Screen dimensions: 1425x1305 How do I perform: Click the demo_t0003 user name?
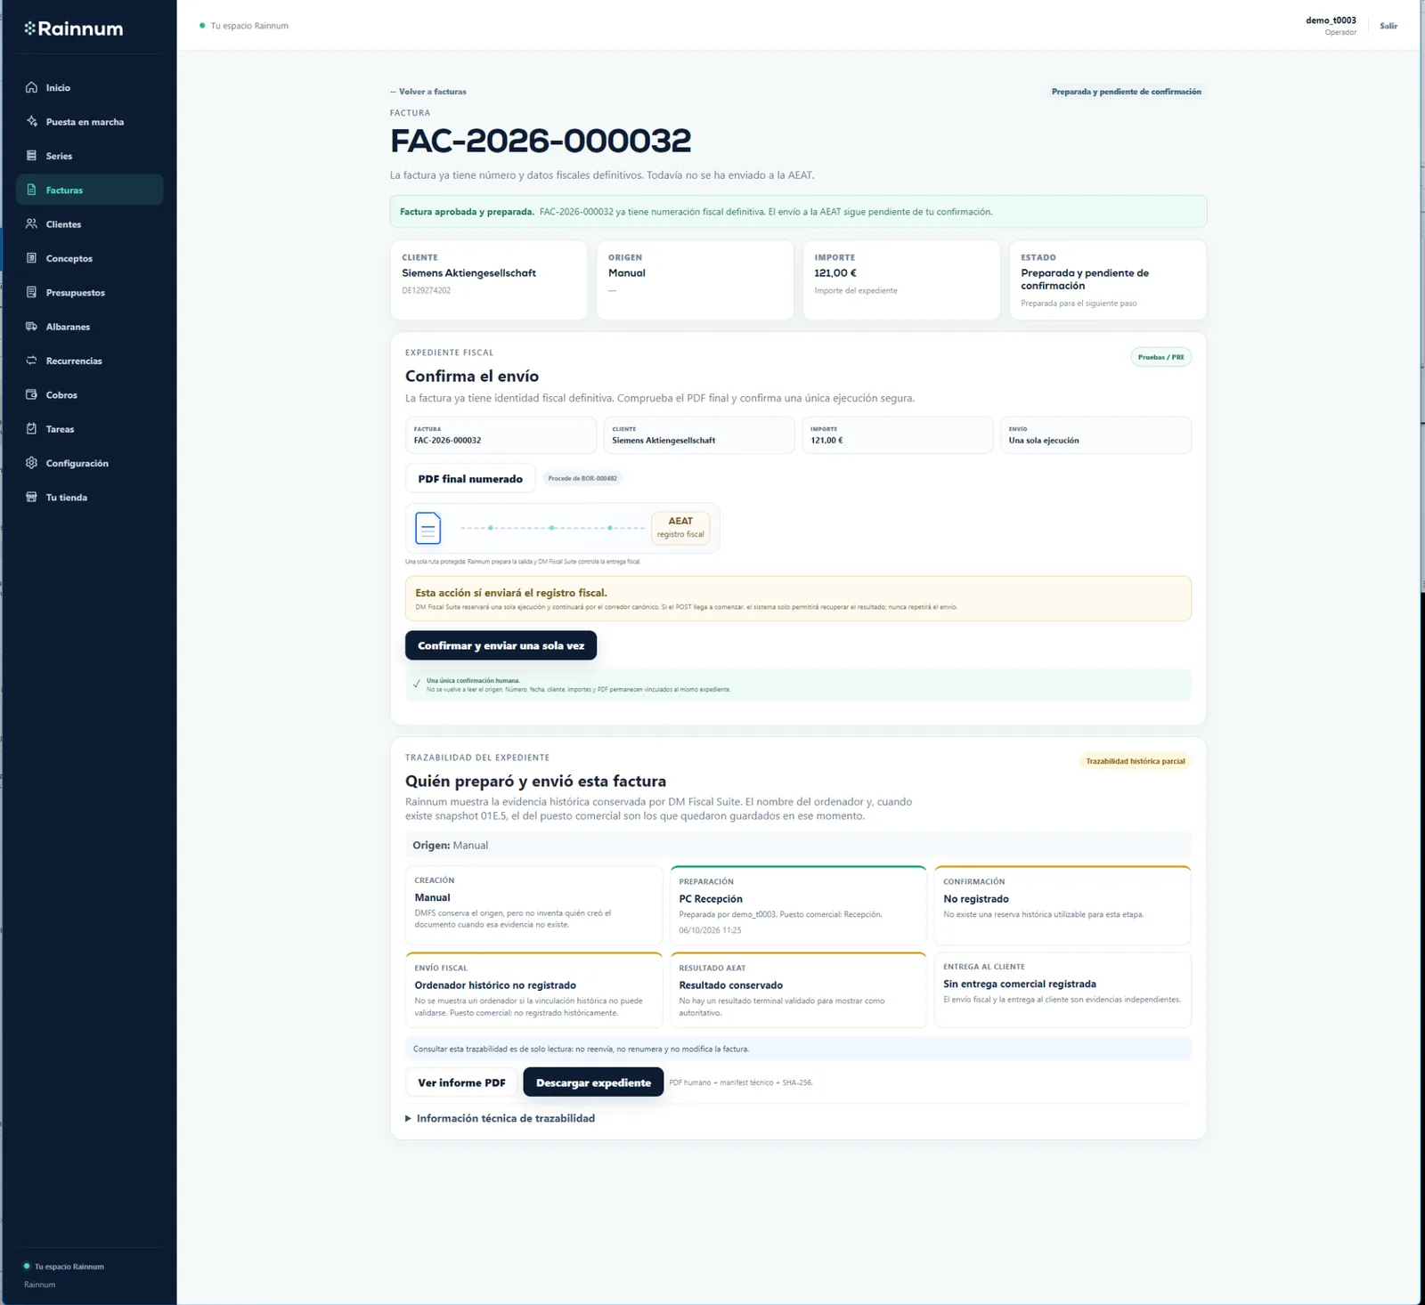[x=1331, y=20]
